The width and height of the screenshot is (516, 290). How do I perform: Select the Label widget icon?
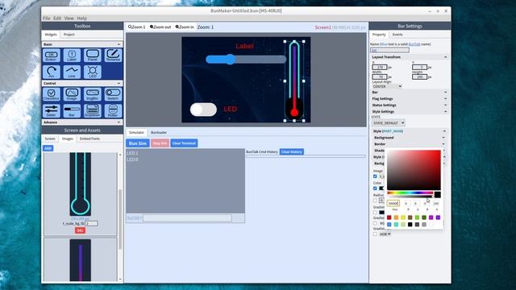point(72,56)
